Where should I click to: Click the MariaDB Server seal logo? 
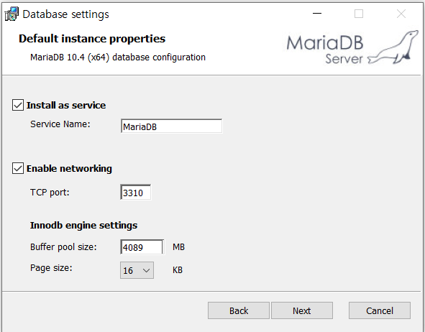click(352, 47)
